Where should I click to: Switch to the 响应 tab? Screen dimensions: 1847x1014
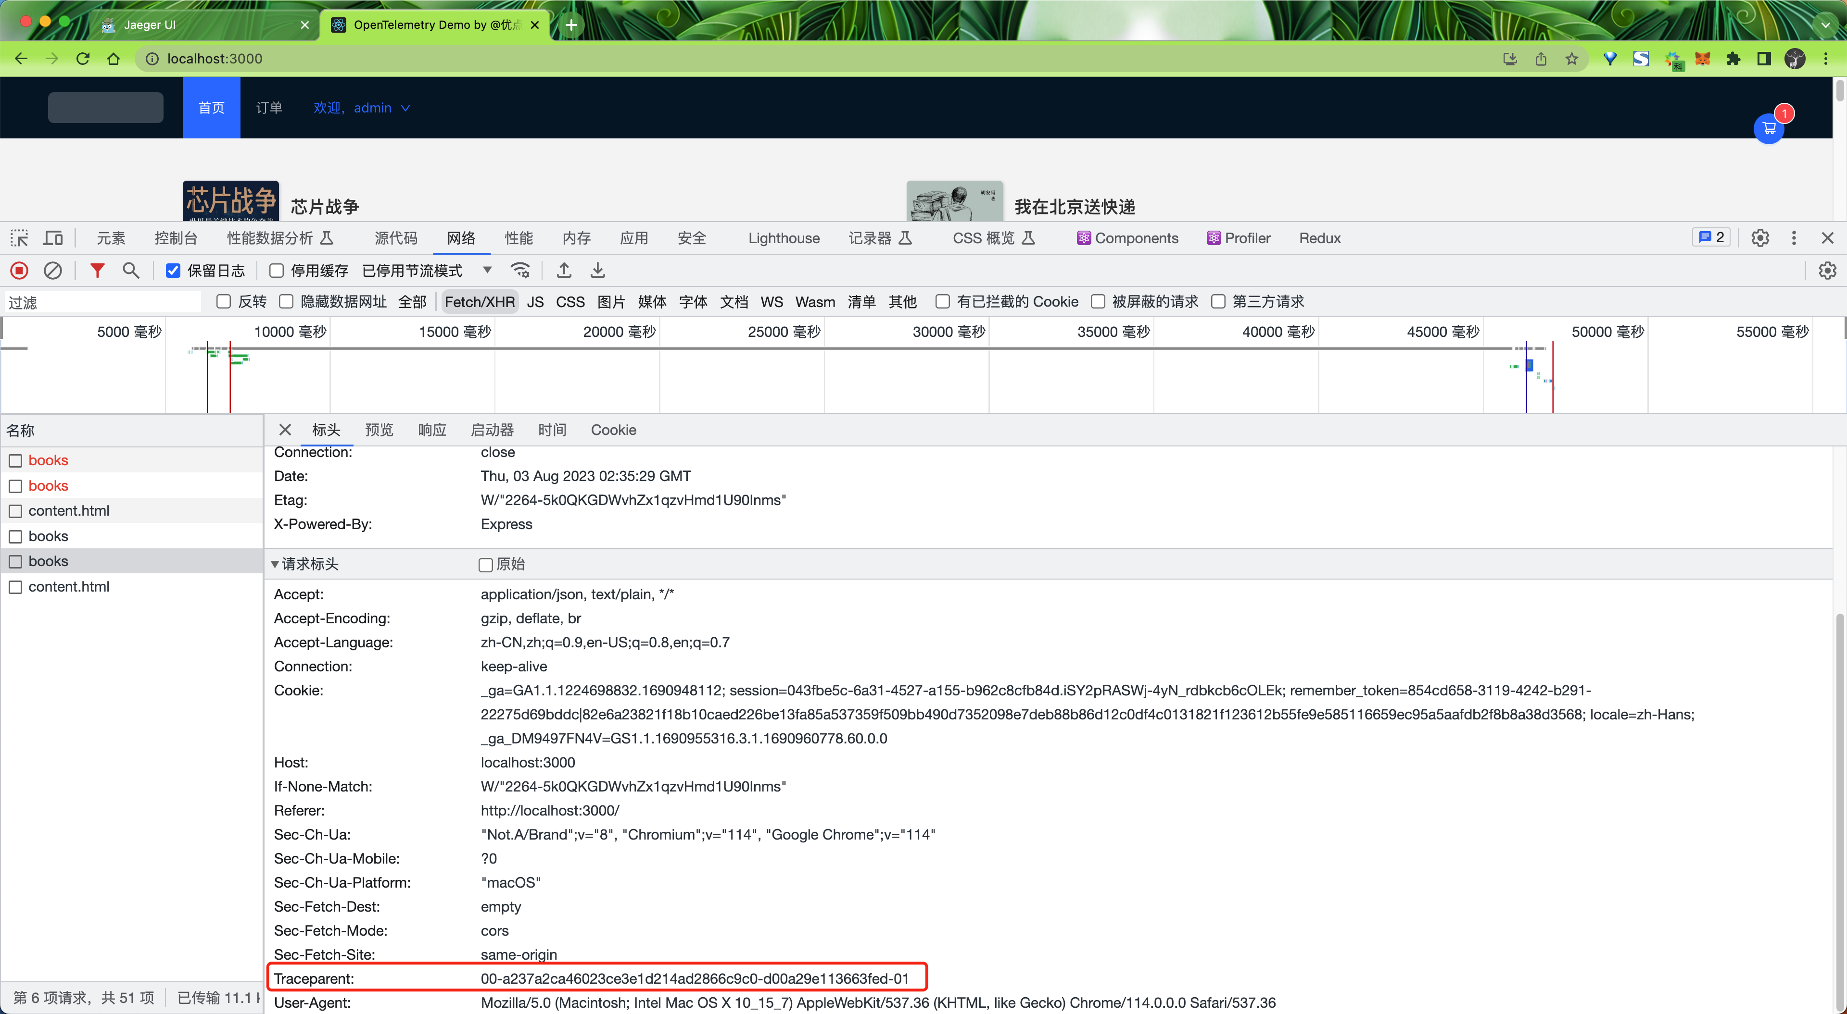point(431,429)
